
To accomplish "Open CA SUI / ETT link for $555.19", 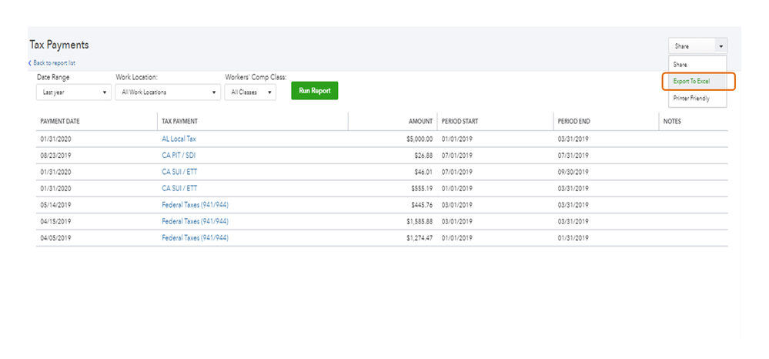I will 179,188.
